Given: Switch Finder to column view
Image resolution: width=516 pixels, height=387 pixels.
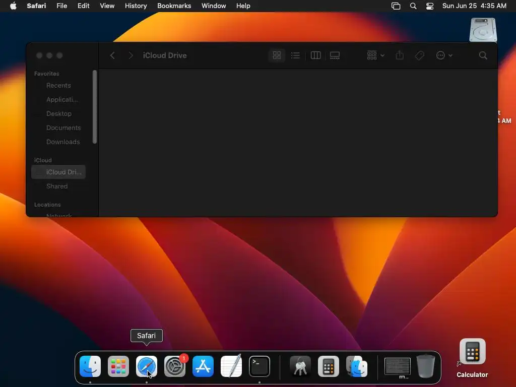Looking at the screenshot, I should click(x=315, y=55).
